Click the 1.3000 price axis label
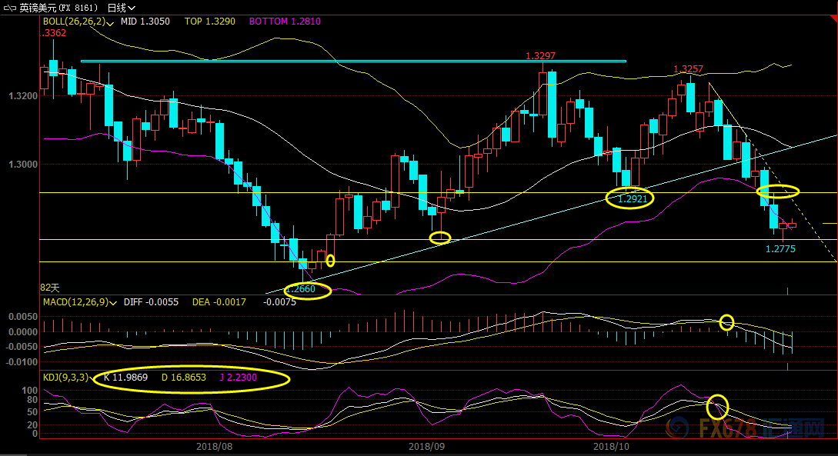The image size is (838, 456). pos(23,165)
